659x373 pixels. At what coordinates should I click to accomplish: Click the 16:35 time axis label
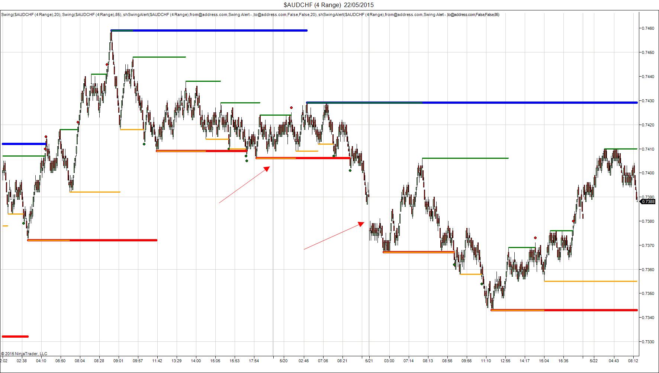(x=563, y=361)
